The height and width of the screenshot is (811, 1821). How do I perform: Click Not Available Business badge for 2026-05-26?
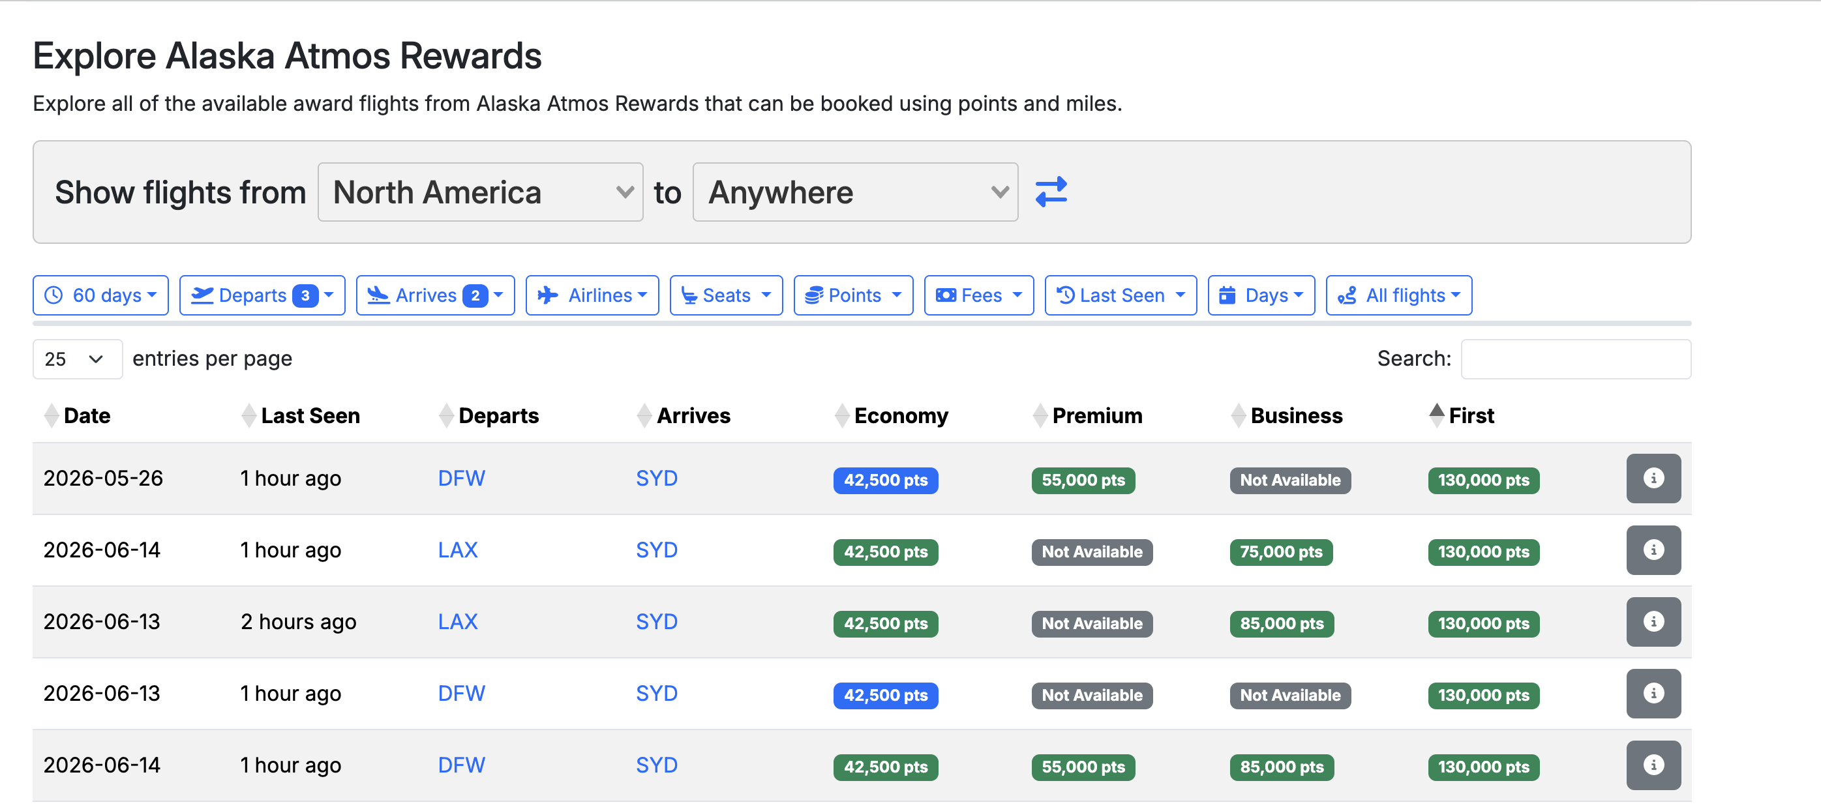(x=1290, y=480)
